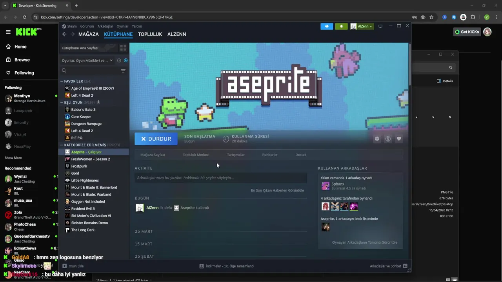The height and width of the screenshot is (282, 502).
Task: Open Görünüm menu
Action: coord(87,26)
